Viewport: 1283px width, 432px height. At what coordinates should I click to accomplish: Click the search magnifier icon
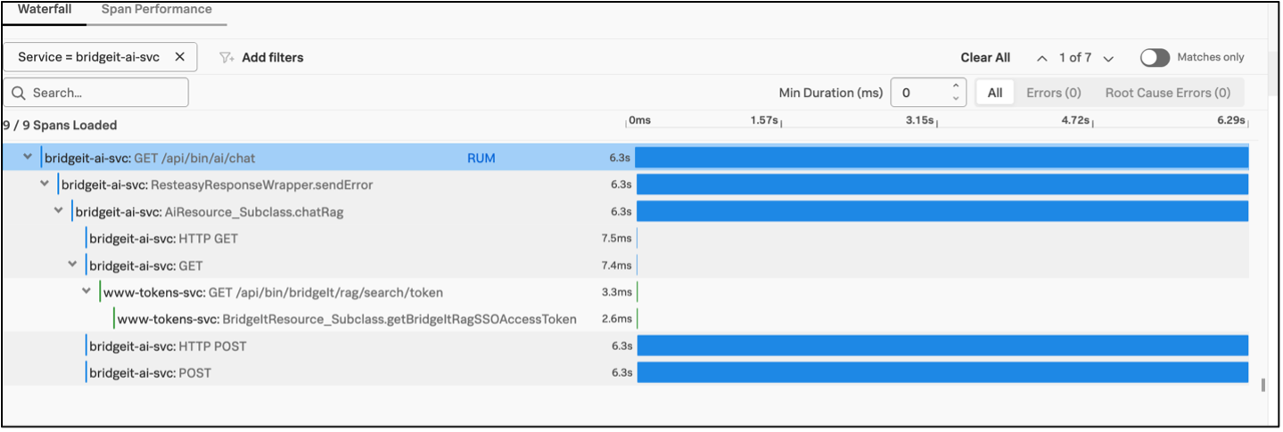(18, 93)
